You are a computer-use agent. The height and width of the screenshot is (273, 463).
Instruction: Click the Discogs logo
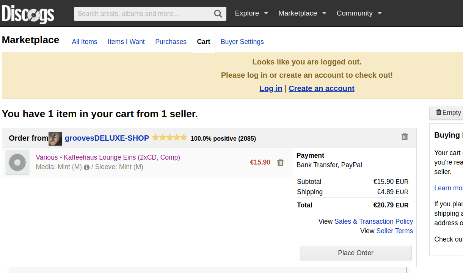pyautogui.click(x=28, y=14)
